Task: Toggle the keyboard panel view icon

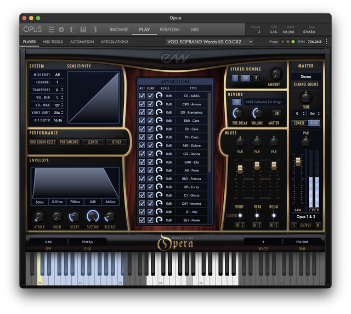Action: 83,30
